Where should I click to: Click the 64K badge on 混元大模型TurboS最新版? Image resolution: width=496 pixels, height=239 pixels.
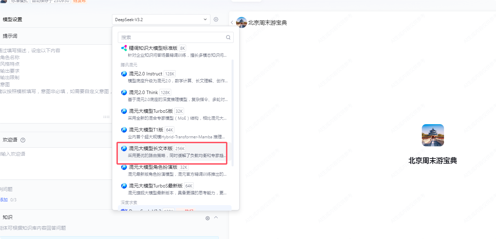click(189, 186)
